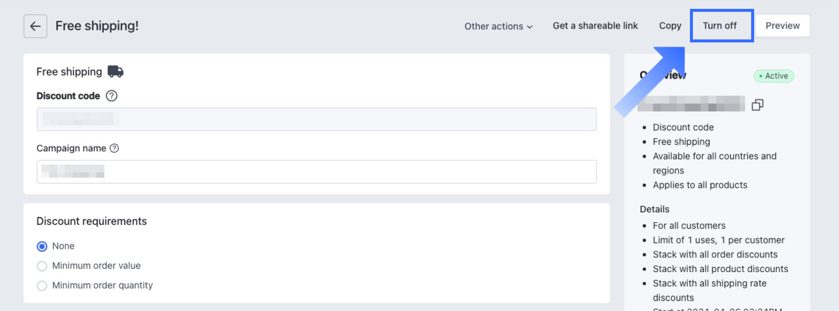The height and width of the screenshot is (311, 839).
Task: Click the Copy action in the header
Action: 670,26
